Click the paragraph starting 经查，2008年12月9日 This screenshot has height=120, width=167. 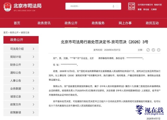tap(105, 76)
